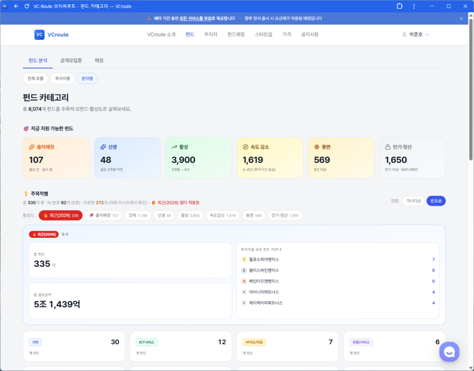Select the 전체 흐름 view pill
The width and height of the screenshot is (474, 371).
(x=36, y=79)
